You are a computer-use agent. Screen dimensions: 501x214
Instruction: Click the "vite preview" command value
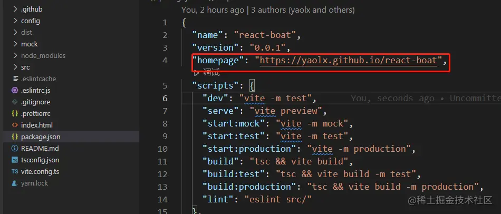click(286, 111)
